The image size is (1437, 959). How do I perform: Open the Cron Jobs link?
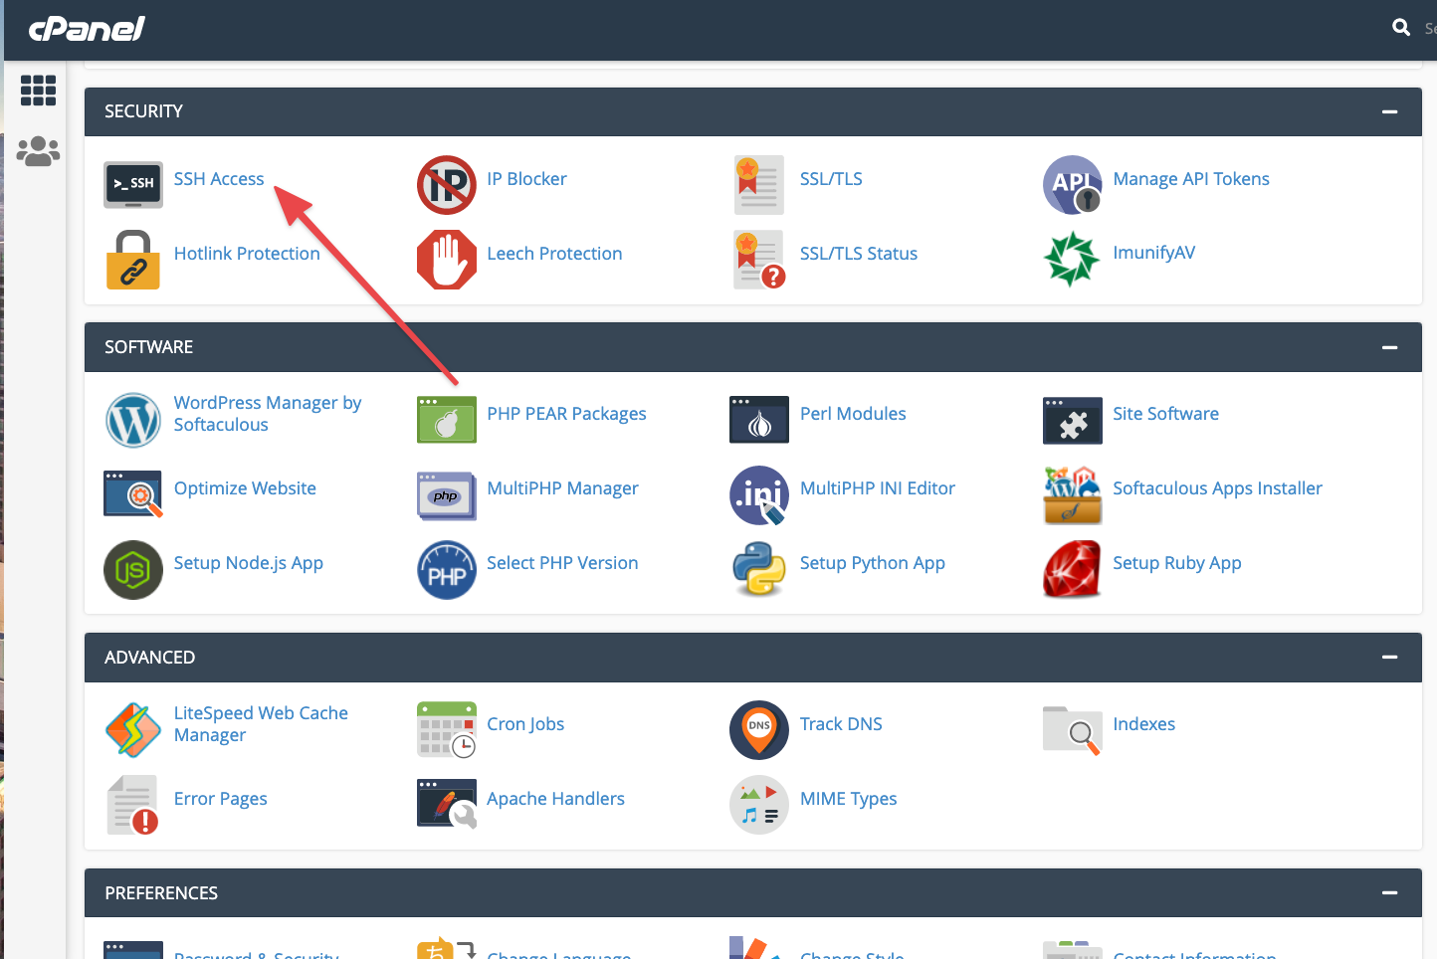[x=525, y=724]
